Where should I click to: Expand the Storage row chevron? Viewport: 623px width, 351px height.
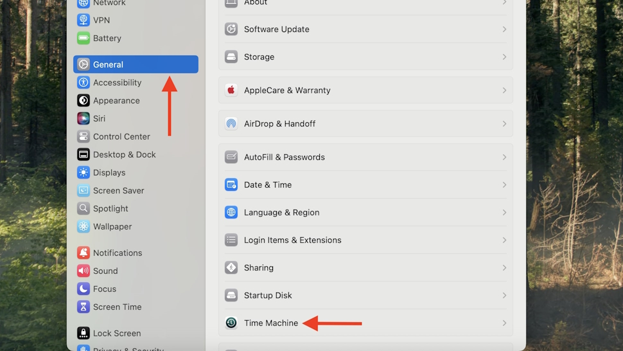504,57
